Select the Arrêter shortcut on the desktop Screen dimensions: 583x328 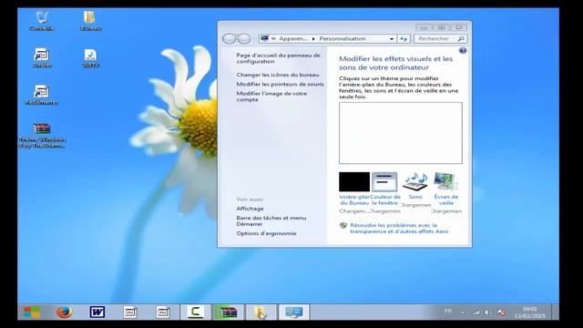[x=41, y=57]
